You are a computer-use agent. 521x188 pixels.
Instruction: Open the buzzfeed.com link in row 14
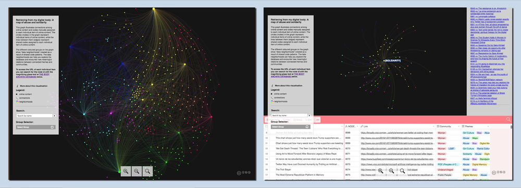click(398, 159)
